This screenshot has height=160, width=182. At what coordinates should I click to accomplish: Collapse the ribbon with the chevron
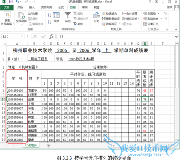tap(176, 29)
